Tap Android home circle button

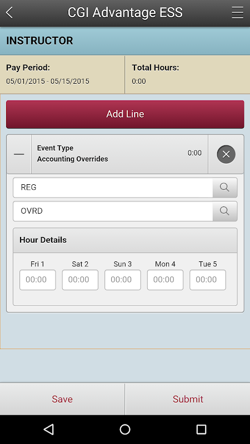125,429
